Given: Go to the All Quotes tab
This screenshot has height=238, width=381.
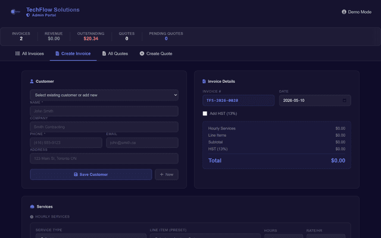Looking at the screenshot, I should pyautogui.click(x=115, y=54).
